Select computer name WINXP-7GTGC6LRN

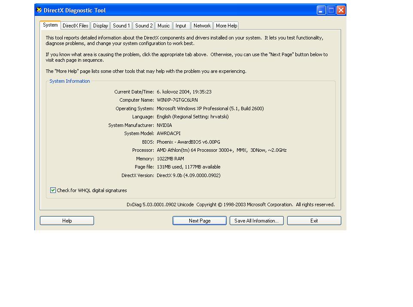pos(177,100)
